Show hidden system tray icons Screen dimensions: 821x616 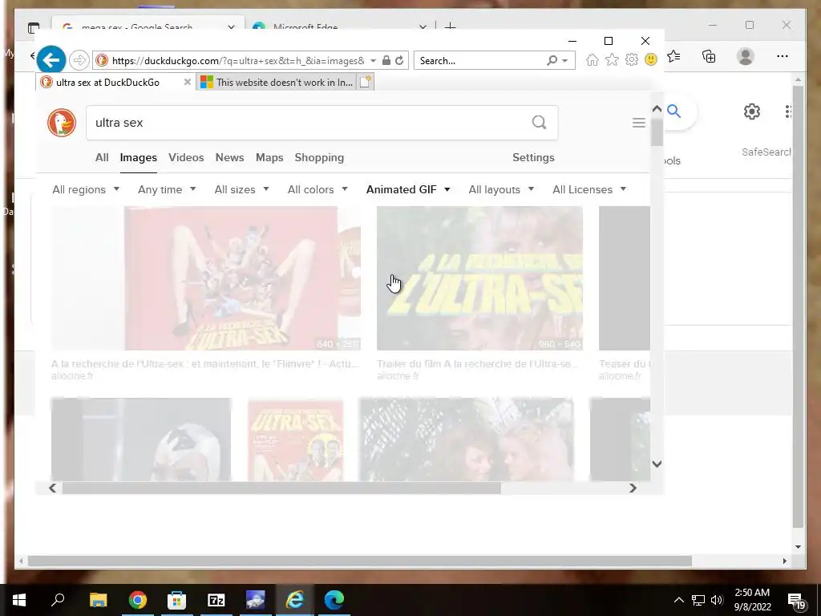tap(678, 600)
